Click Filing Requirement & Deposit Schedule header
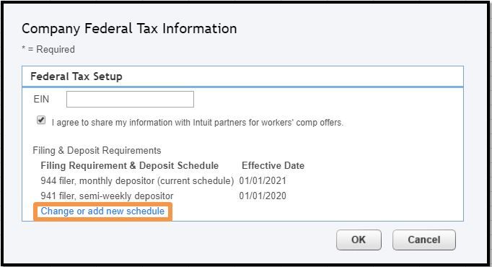Image resolution: width=492 pixels, height=267 pixels. click(130, 166)
